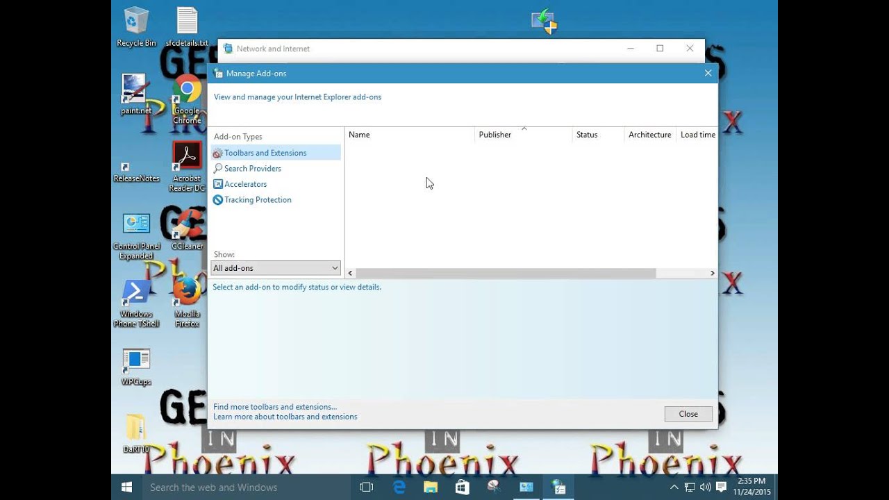Screen dimensions: 889x500
Task: Click the Close button in Manage Add-ons
Action: point(688,414)
